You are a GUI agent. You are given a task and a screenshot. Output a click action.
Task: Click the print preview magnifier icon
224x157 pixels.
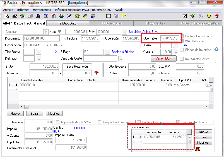coord(7,16)
